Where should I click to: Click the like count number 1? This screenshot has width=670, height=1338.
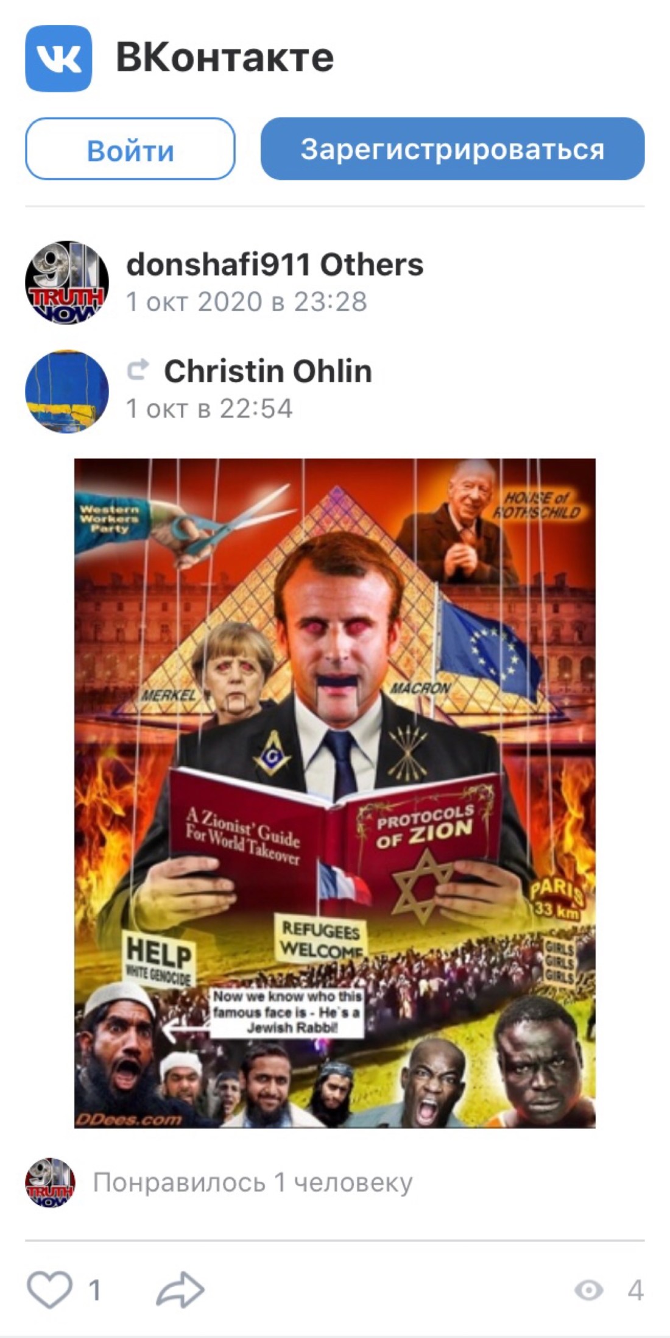[x=94, y=1290]
